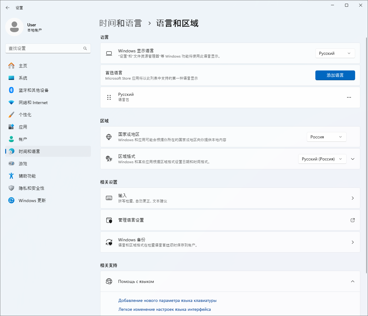This screenshot has height=316, width=368.
Task: Click the 相关支持 section heading
Action: pos(109,265)
